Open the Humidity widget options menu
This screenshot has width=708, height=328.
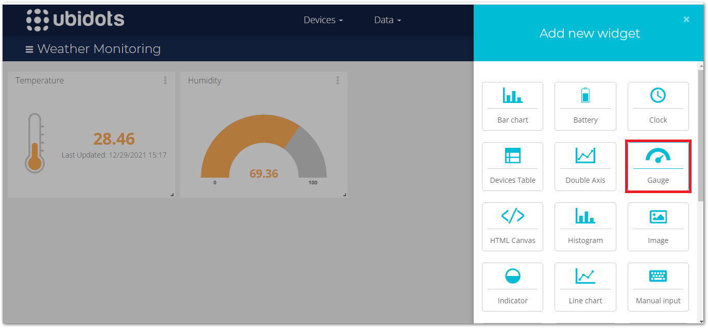[338, 80]
